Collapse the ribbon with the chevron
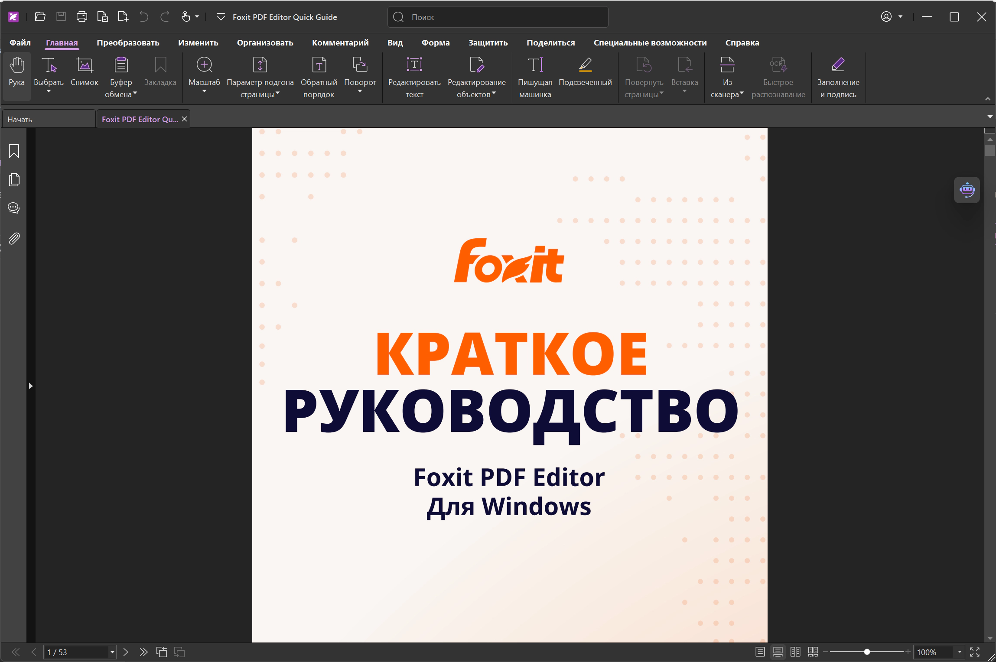 point(988,99)
